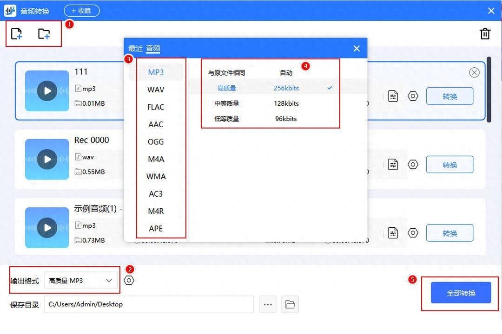Click the add folder icon
The width and height of the screenshot is (502, 334).
[x=44, y=33]
